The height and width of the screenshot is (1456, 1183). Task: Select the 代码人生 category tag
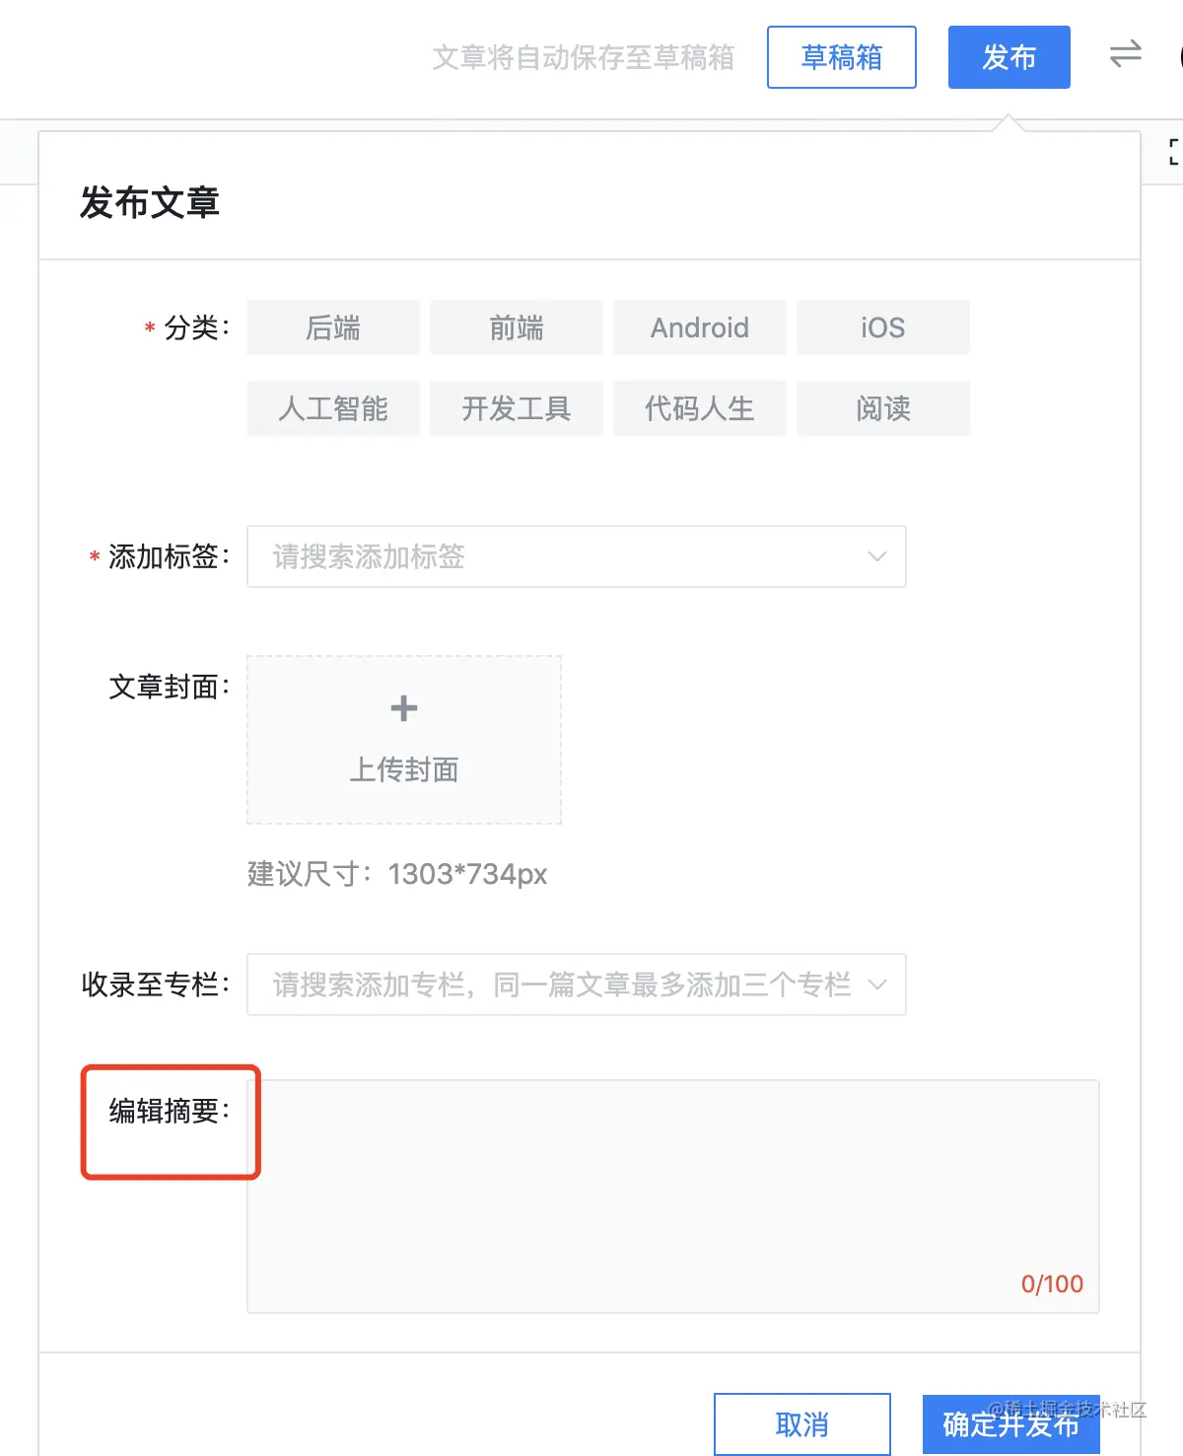point(700,408)
